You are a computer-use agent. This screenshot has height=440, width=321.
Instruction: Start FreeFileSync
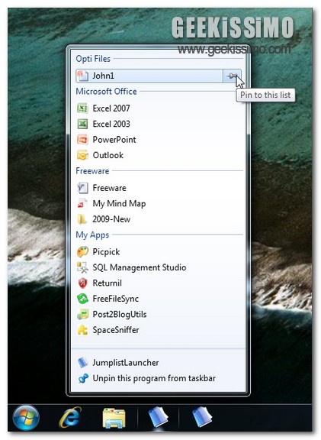115,299
